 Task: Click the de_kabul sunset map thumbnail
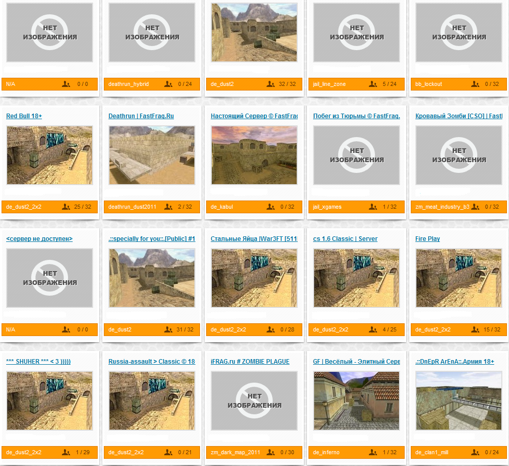tap(254, 156)
